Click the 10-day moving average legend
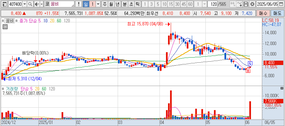Viewport: 285px width, 126px height. click(x=46, y=21)
